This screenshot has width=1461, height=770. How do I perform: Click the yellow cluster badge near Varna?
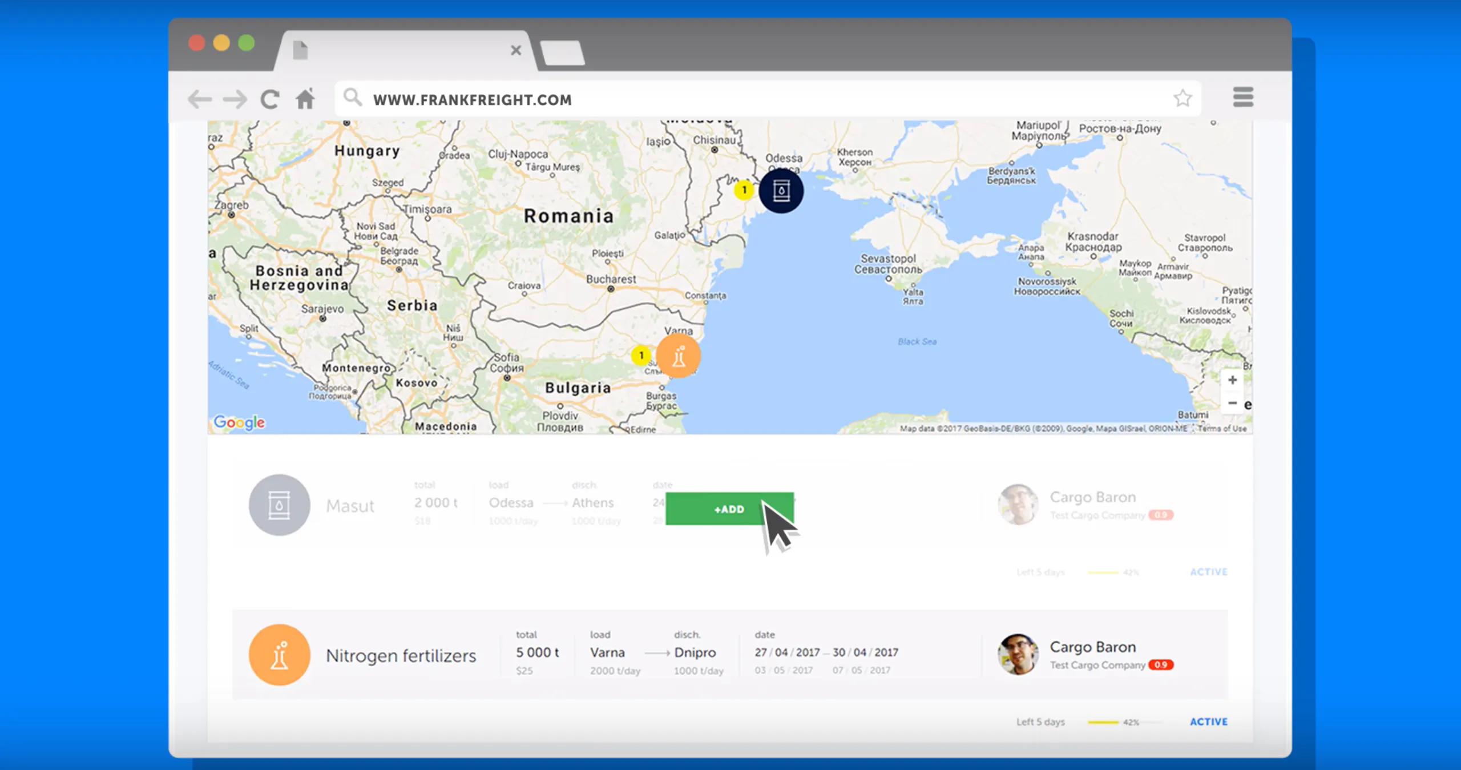[641, 355]
